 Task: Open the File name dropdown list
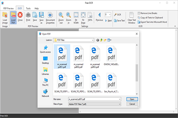tap(119, 99)
